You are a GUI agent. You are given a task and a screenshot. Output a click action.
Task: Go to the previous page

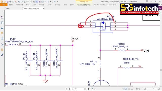69,89
